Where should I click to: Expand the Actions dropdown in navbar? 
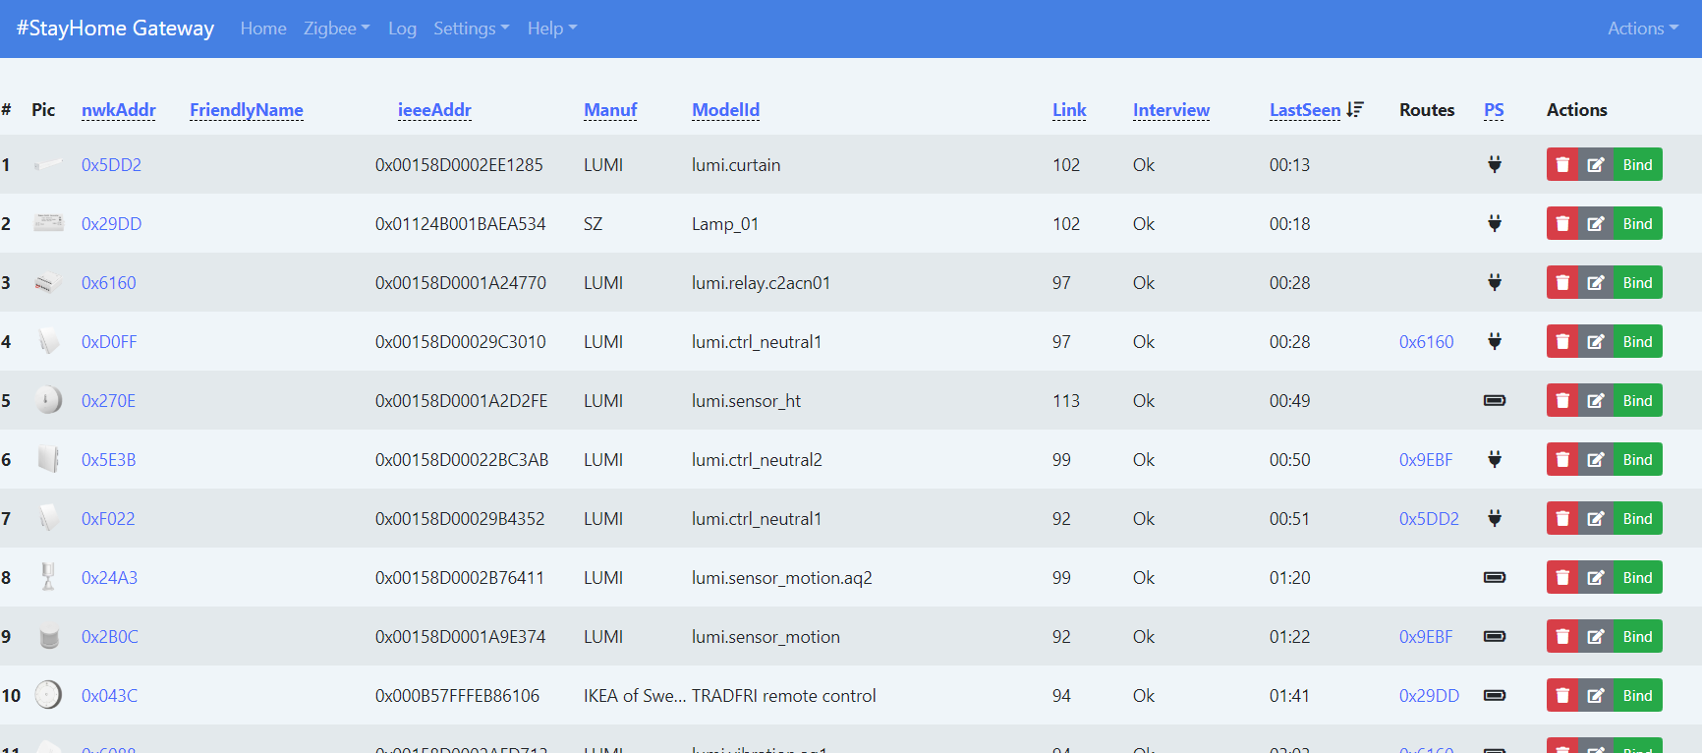coord(1643,29)
